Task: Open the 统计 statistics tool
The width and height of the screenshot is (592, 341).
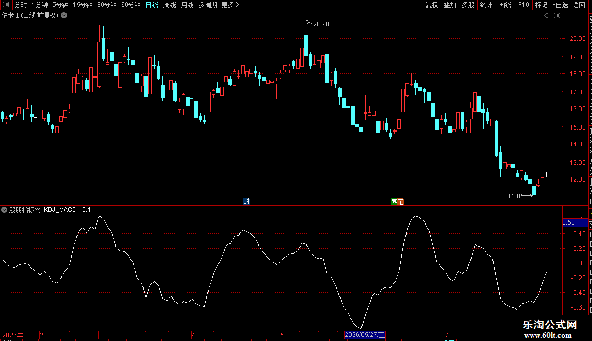Action: 486,5
